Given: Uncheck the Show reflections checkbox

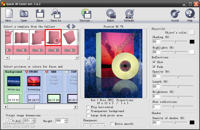Looking at the screenshot, I should pos(154,62).
